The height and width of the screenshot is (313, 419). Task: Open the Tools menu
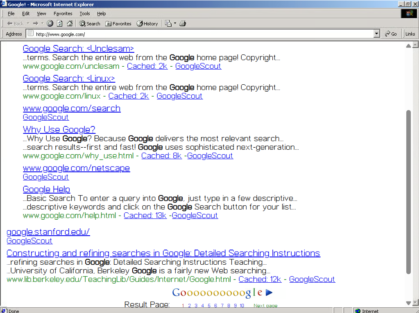[x=85, y=14]
